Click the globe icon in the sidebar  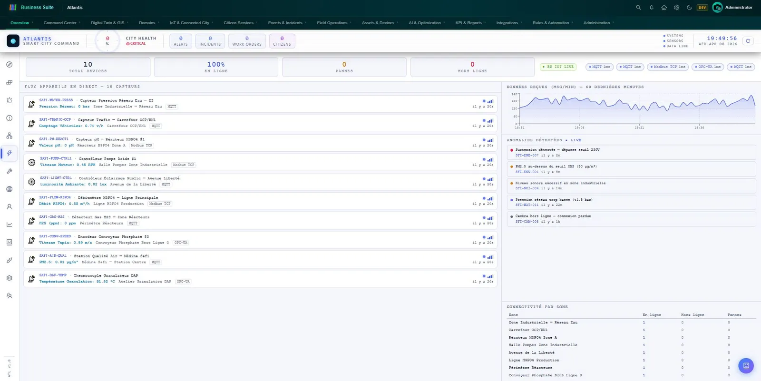(x=10, y=189)
